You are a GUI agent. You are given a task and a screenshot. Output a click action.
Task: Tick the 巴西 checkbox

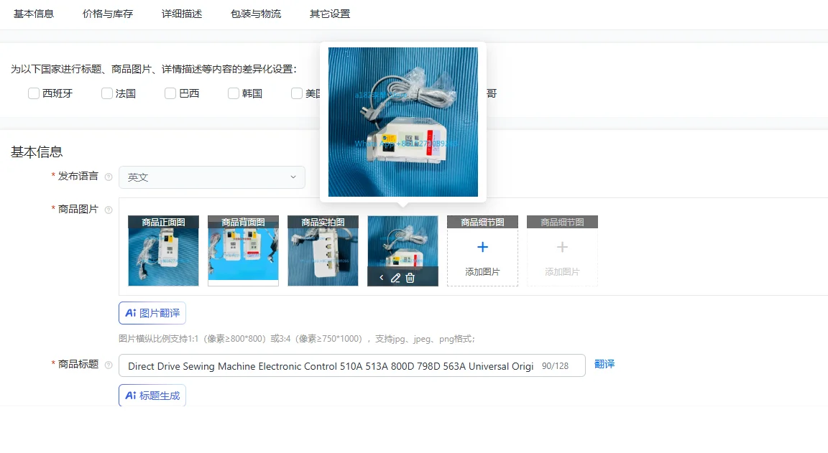point(170,93)
